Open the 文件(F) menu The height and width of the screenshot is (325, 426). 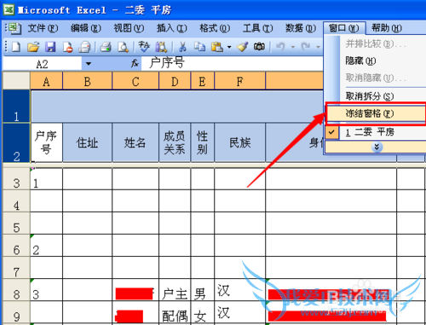43,28
